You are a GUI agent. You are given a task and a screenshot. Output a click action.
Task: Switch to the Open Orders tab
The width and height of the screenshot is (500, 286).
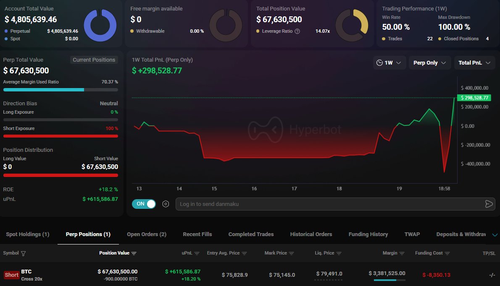pos(147,234)
